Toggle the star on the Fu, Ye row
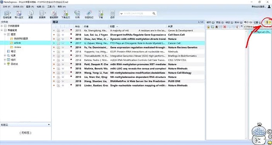The image size is (272, 145). (x=63, y=47)
